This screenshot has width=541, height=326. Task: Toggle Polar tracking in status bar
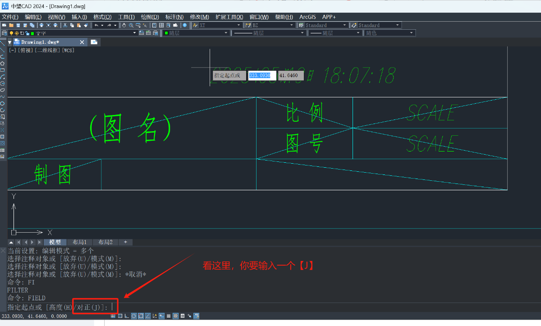134,316
